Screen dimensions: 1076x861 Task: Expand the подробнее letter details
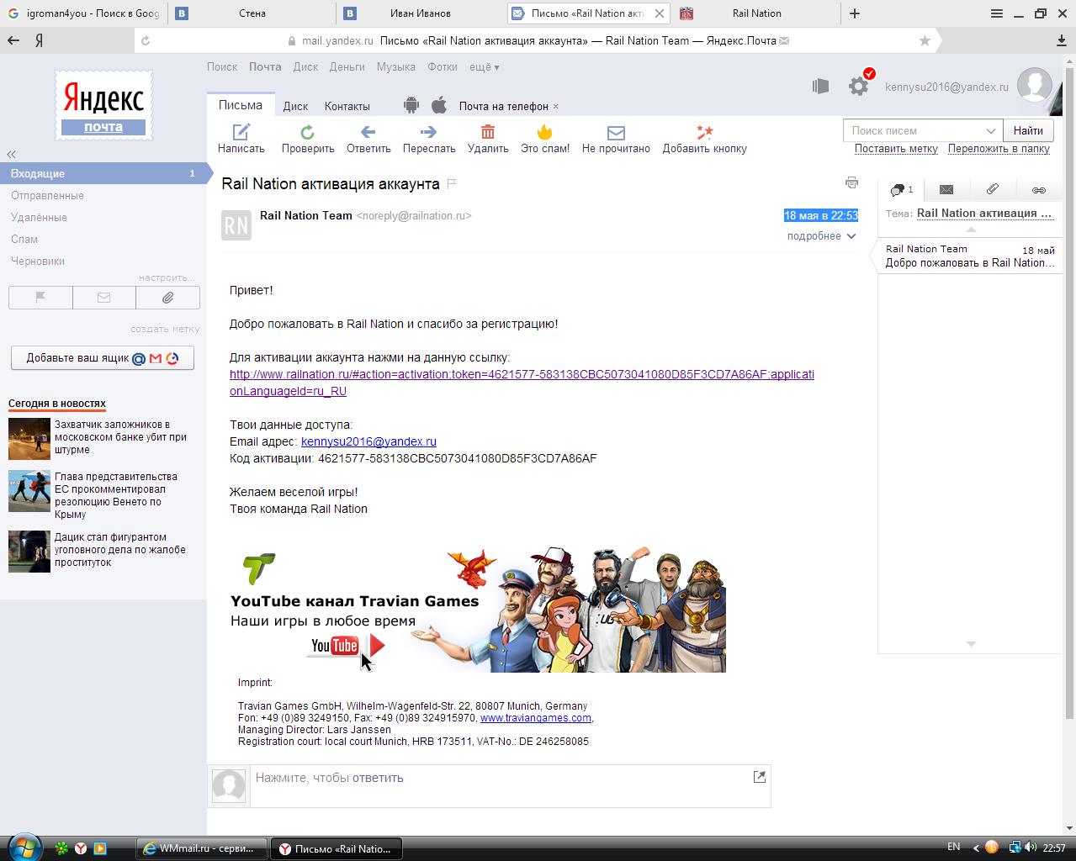click(821, 236)
